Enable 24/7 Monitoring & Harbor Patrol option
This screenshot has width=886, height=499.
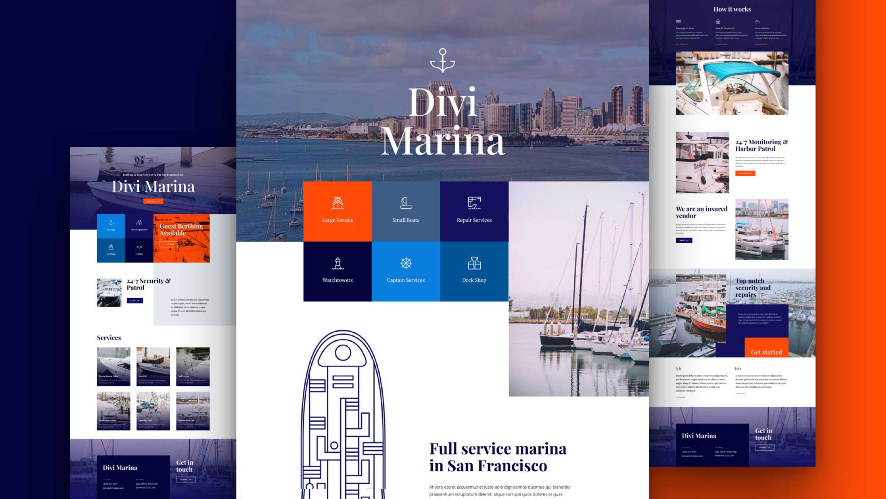(746, 173)
